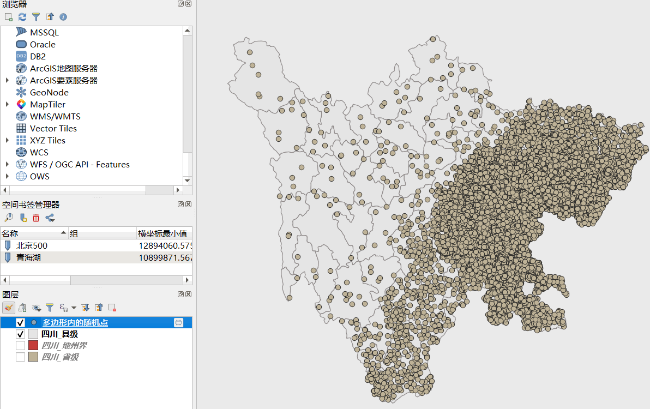Zoom to bookmark in Spatial Bookmark Manager

[9, 218]
